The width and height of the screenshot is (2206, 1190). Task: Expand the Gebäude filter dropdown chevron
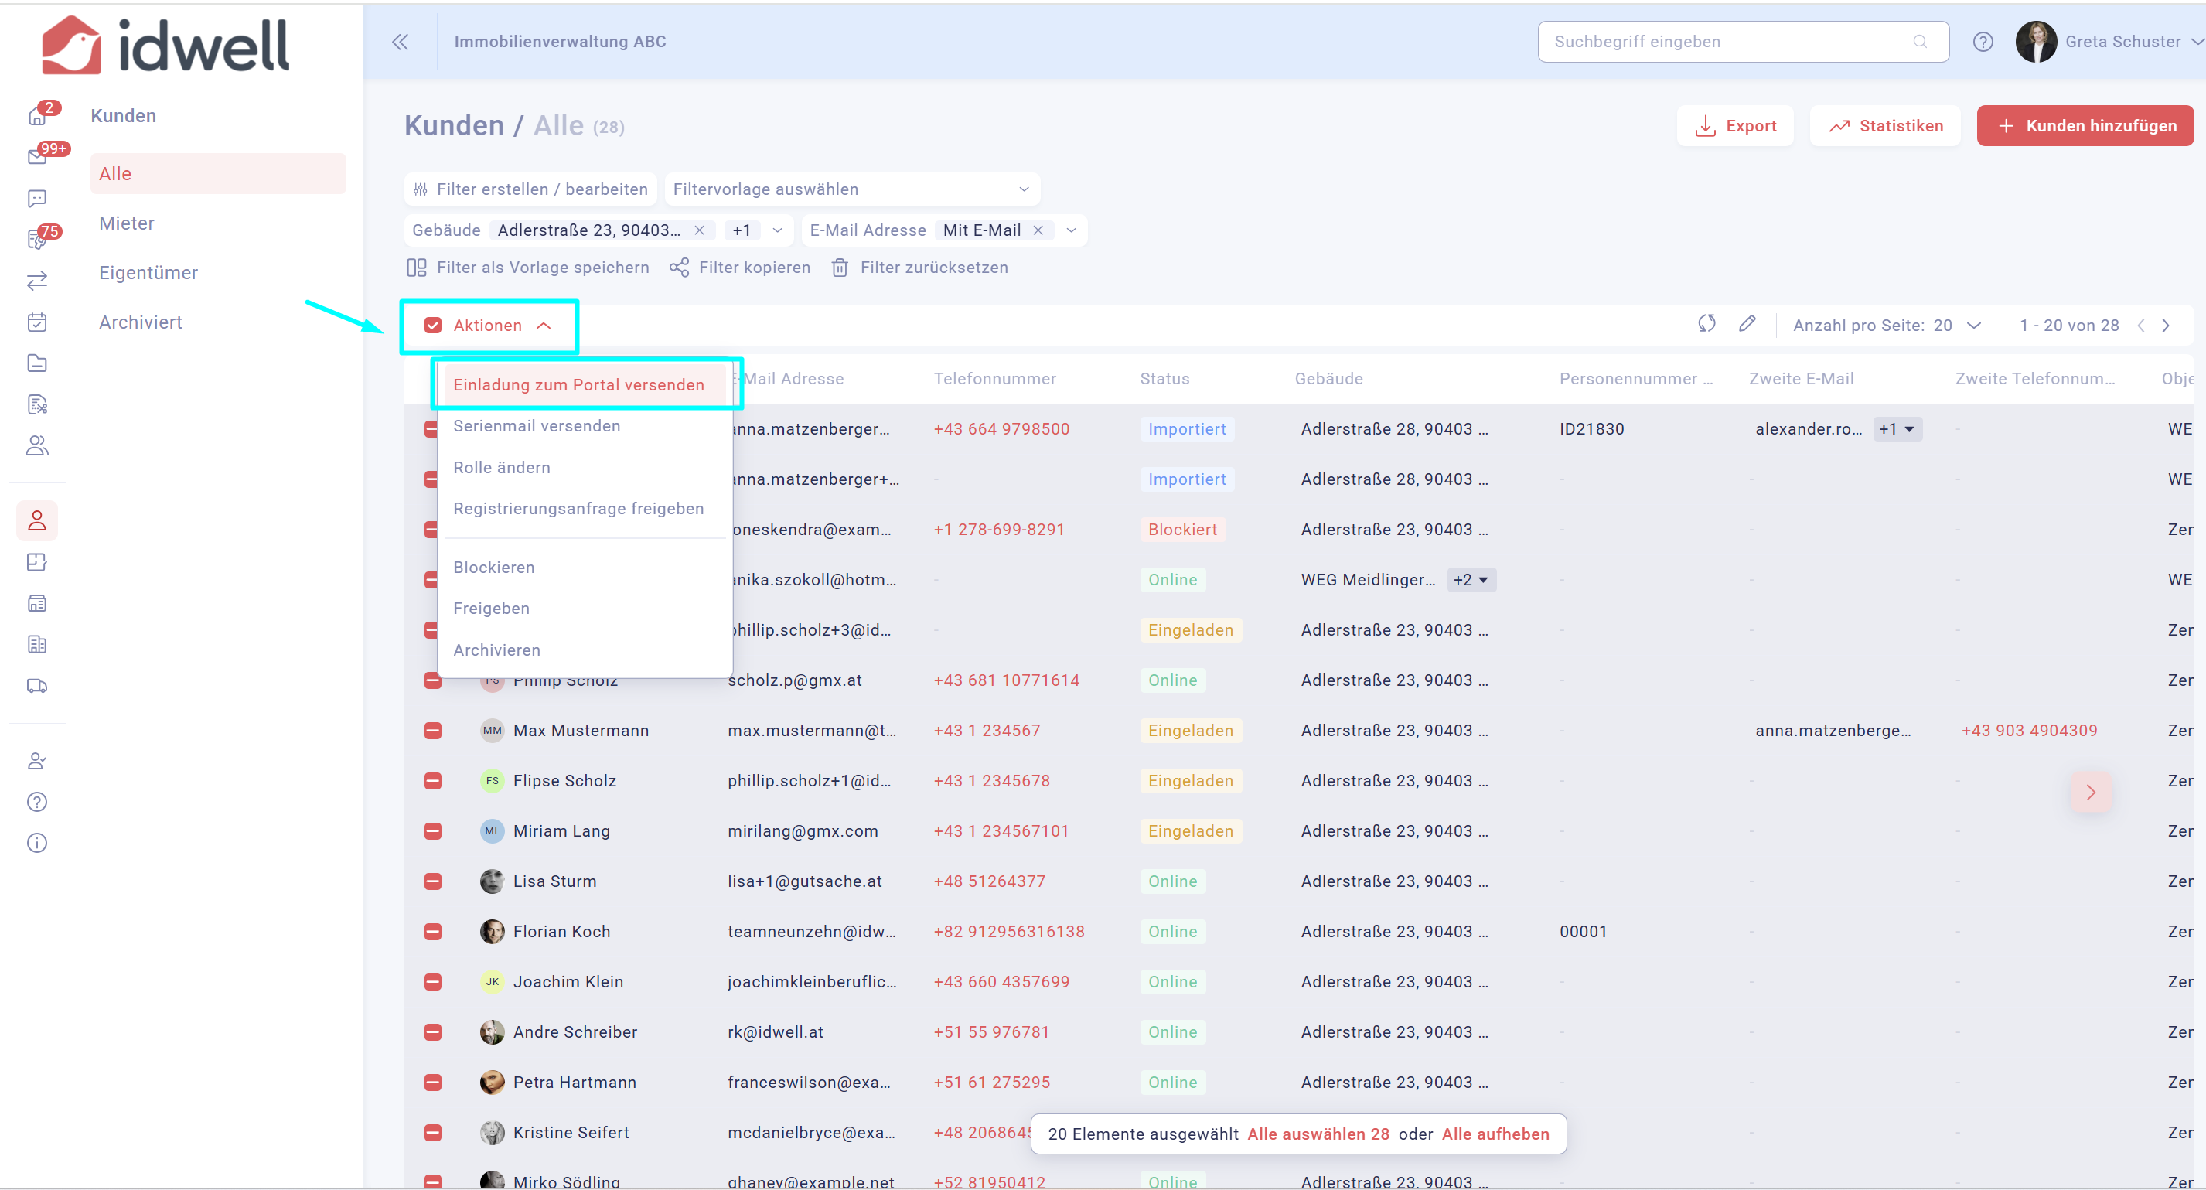(778, 230)
